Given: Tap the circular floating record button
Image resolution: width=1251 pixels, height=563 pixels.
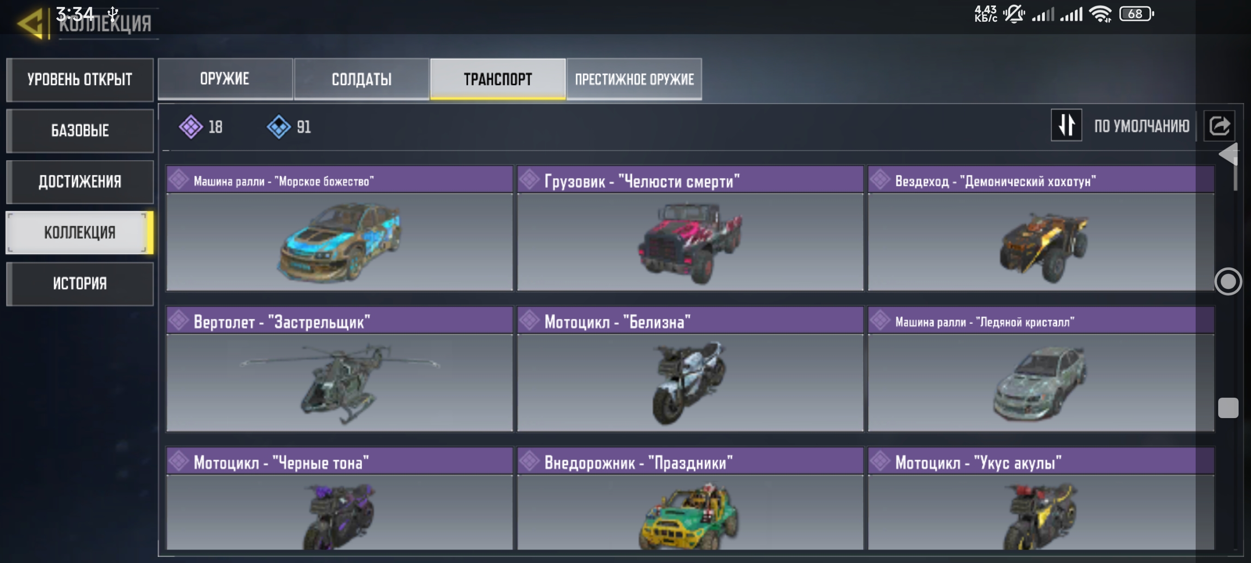Looking at the screenshot, I should 1227,281.
